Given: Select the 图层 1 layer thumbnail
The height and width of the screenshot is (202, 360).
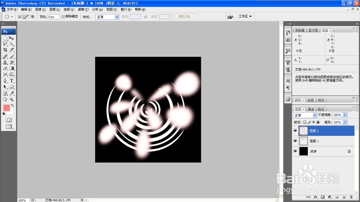Looking at the screenshot, I should [x=303, y=141].
